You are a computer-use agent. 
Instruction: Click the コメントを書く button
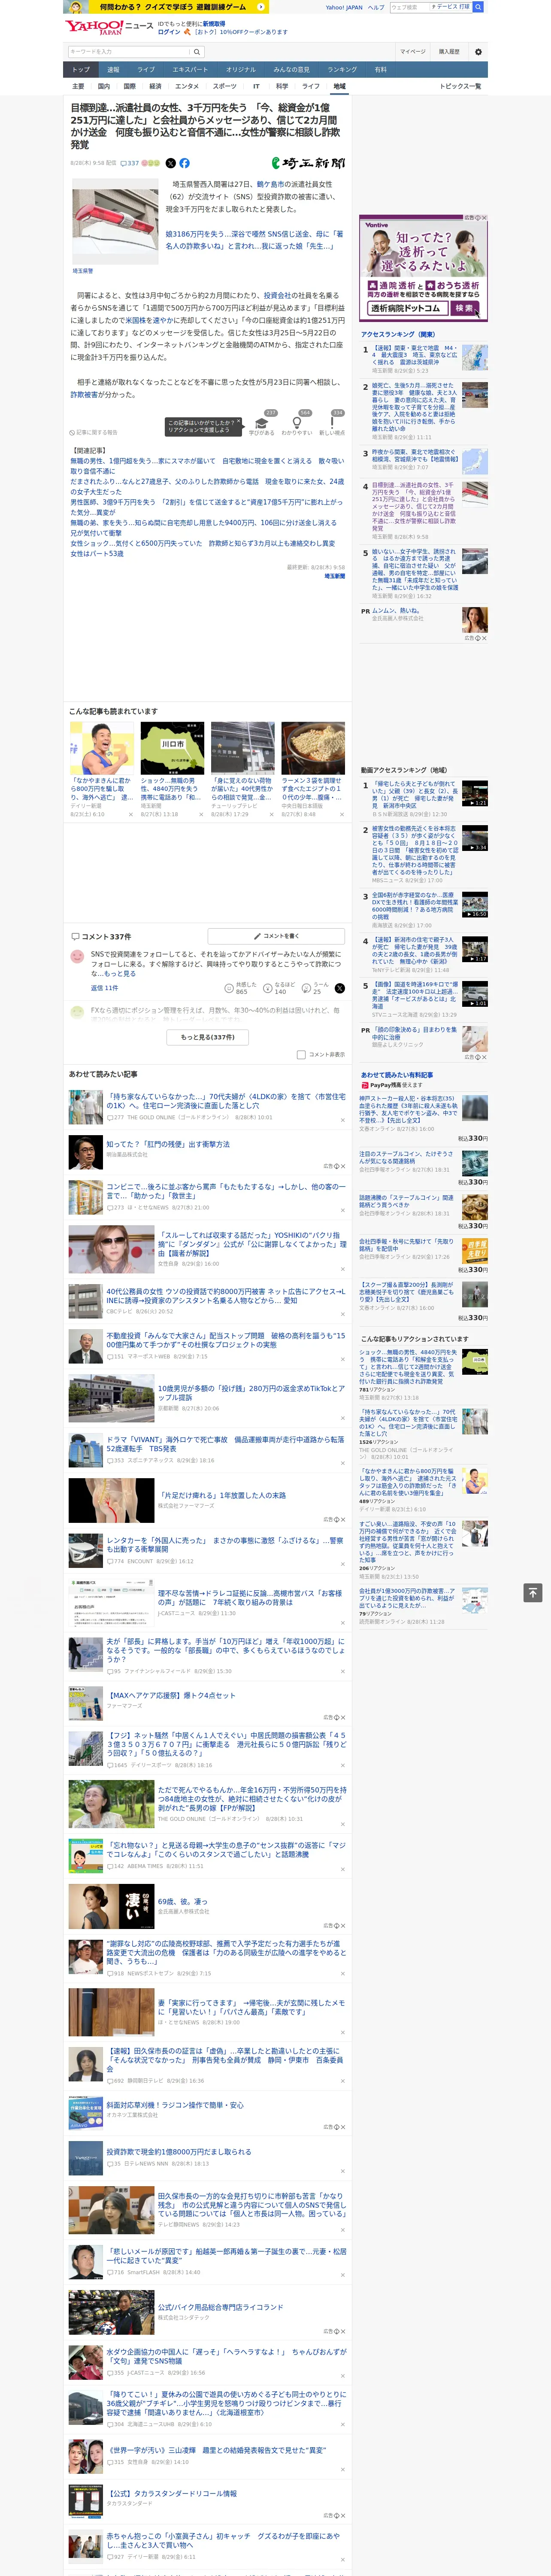pyautogui.click(x=276, y=936)
